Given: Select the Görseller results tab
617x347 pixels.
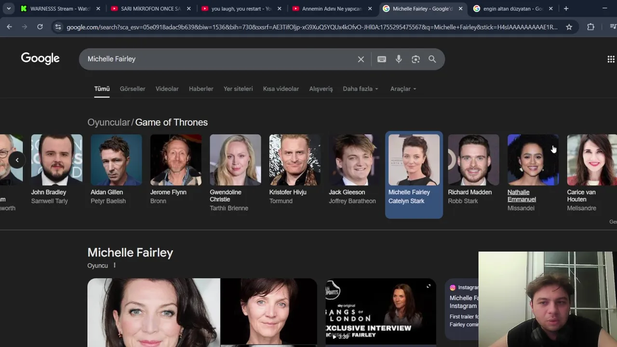Looking at the screenshot, I should 133,89.
